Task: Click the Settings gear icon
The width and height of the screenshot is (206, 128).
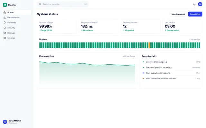Action: tap(5, 38)
